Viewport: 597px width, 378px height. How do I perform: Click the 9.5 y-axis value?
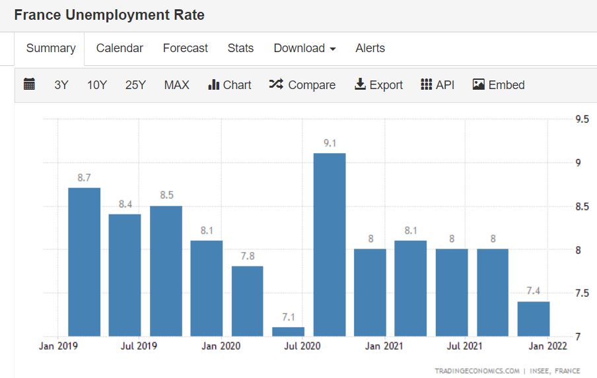coord(582,119)
